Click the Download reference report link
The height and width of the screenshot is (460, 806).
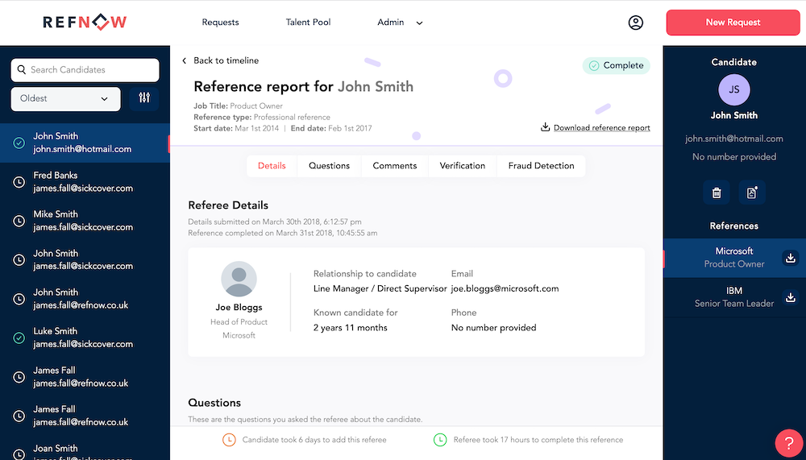click(600, 128)
